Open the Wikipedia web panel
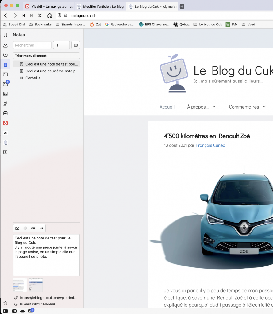Screen dimensions: 273x314 click(6, 133)
